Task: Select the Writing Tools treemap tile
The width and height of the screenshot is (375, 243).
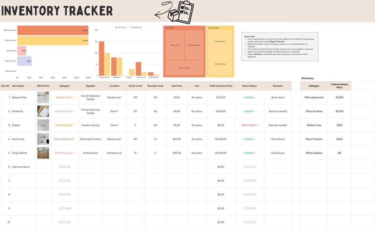Action: point(175,45)
